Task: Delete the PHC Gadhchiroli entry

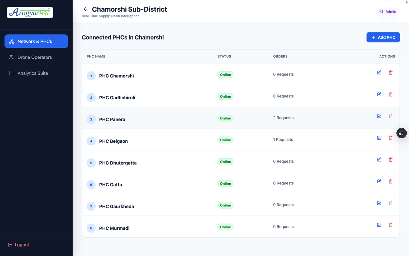Action: pyautogui.click(x=391, y=95)
